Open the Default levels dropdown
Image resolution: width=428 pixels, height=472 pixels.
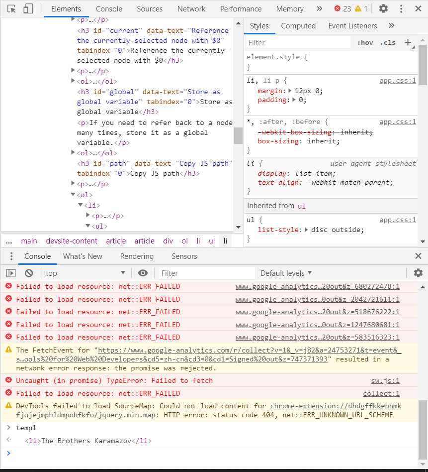[x=286, y=273]
